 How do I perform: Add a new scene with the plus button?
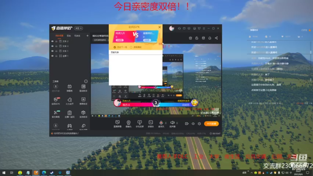[87, 36]
